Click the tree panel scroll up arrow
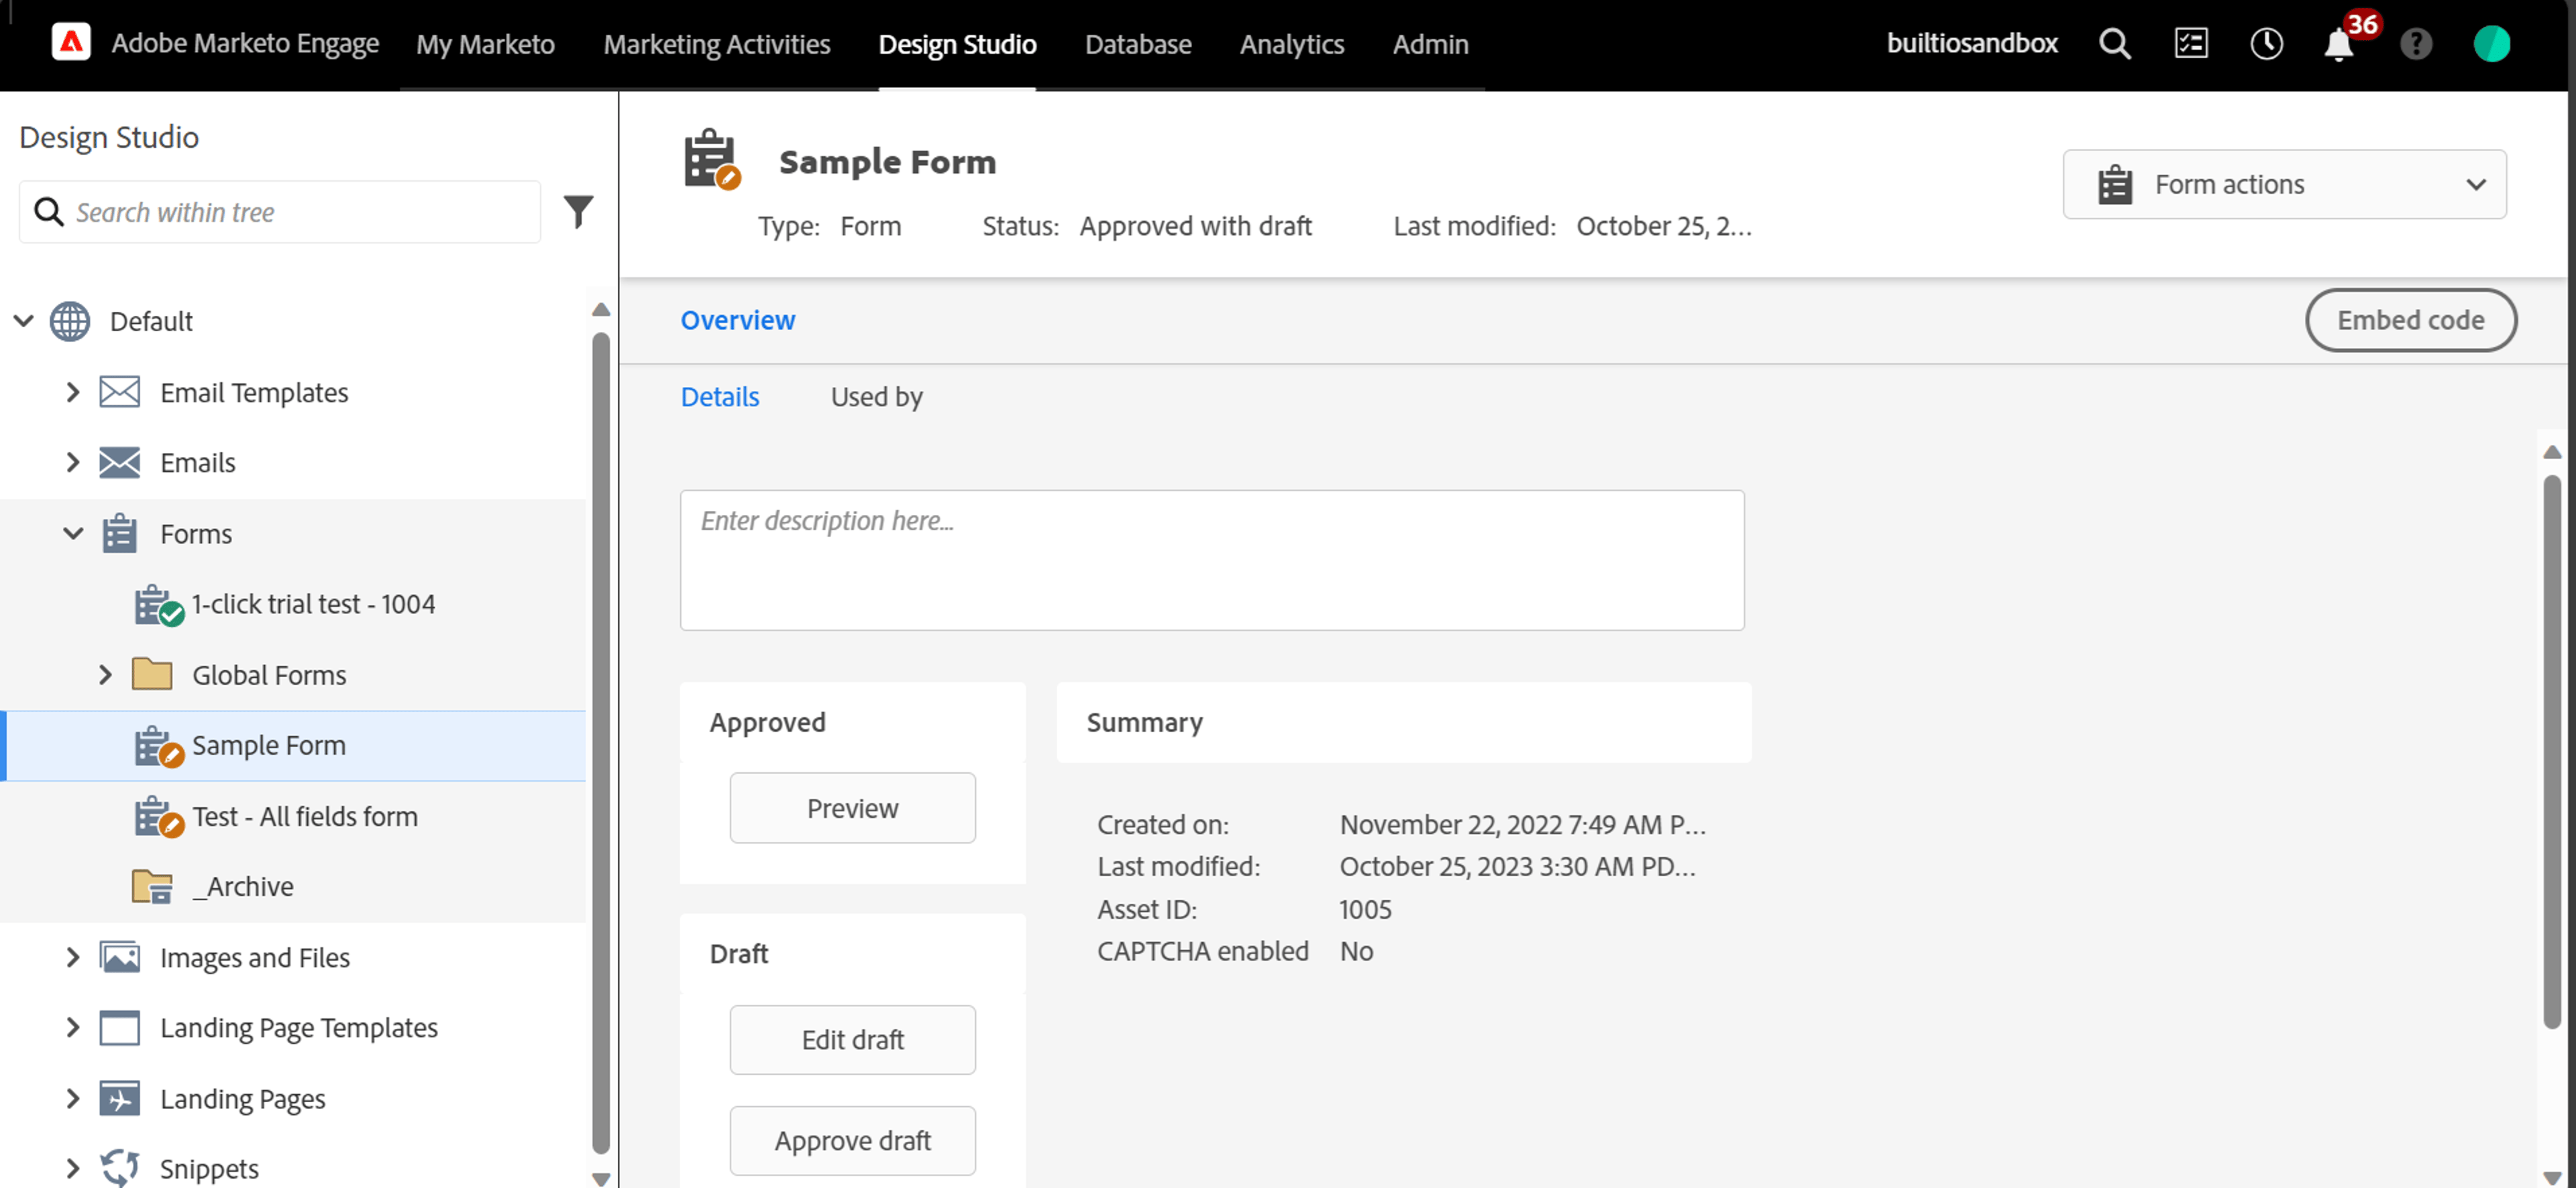The height and width of the screenshot is (1188, 2576). (x=600, y=310)
